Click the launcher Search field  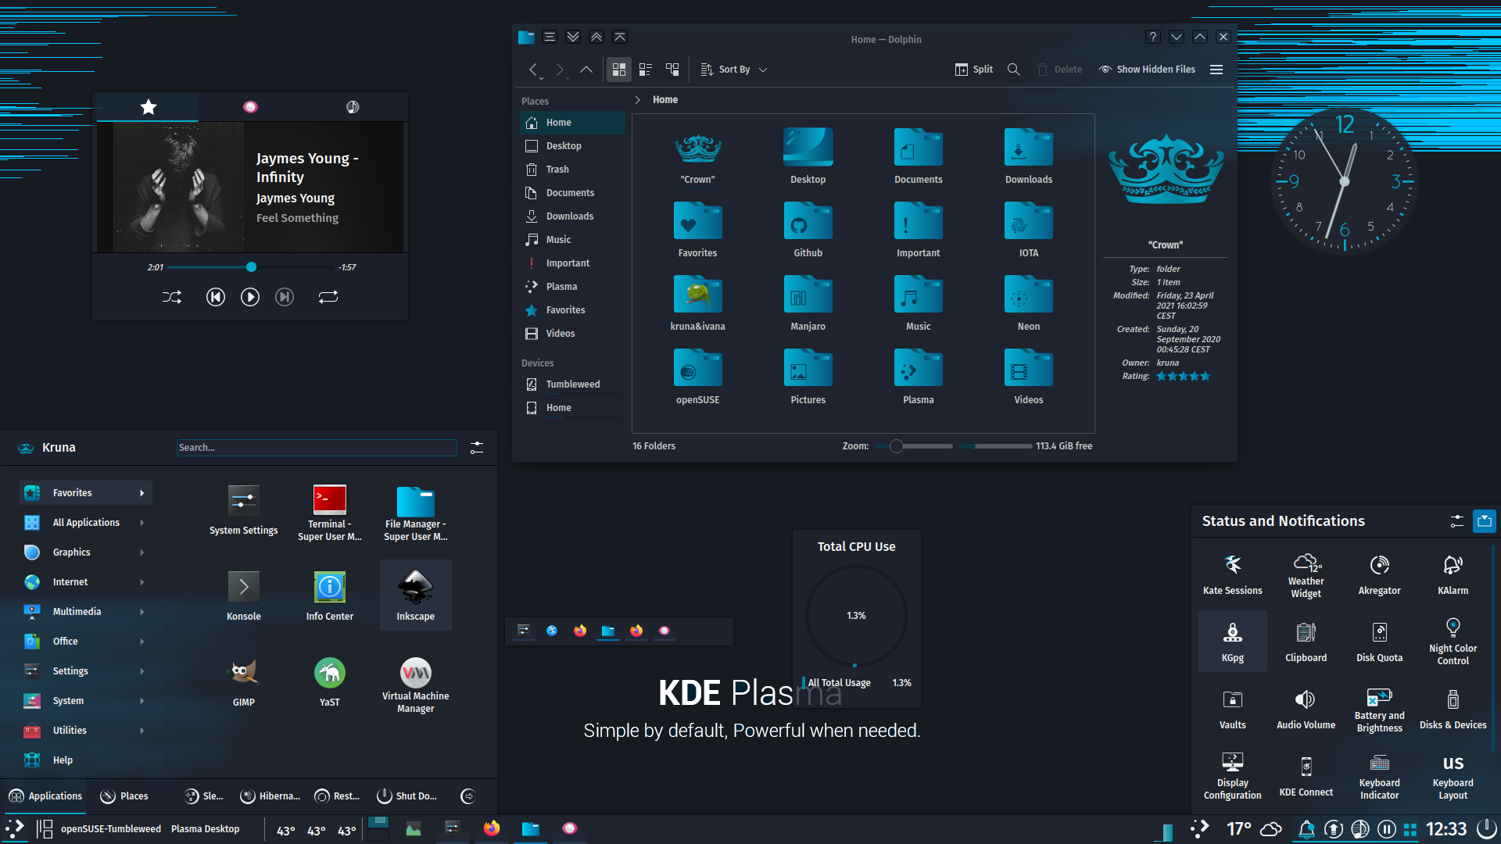coord(317,448)
